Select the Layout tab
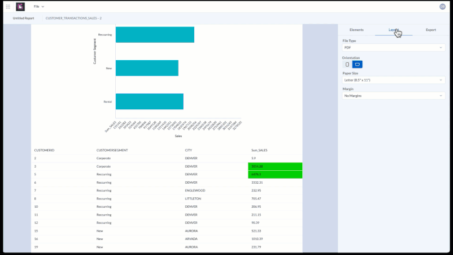This screenshot has width=453, height=255. [x=393, y=30]
